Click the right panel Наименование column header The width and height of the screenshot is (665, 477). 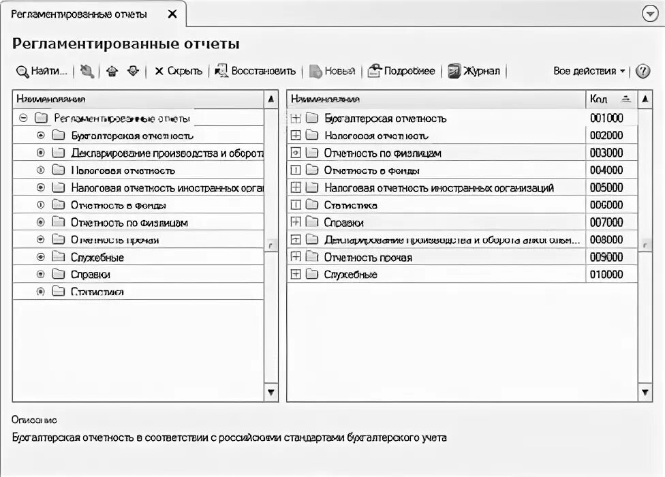pos(436,99)
